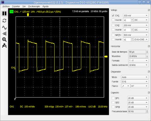Click the MATH probe x1 stepper

(132, 40)
